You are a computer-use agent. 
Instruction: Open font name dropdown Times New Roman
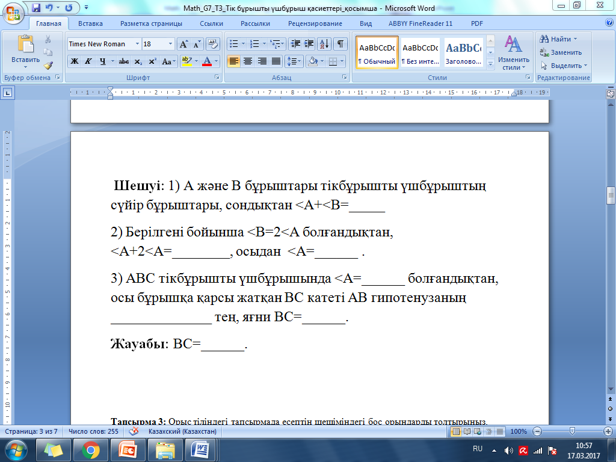pyautogui.click(x=137, y=44)
